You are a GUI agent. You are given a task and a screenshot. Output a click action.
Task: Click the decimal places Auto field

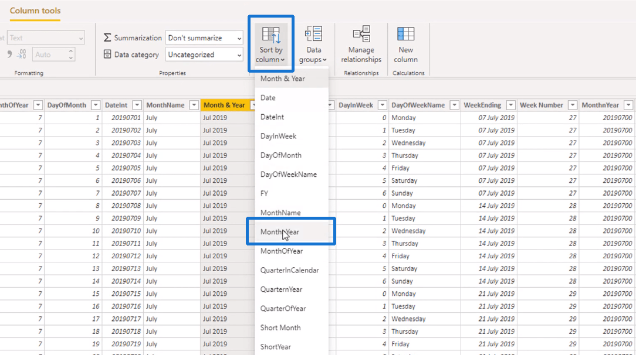pyautogui.click(x=49, y=54)
